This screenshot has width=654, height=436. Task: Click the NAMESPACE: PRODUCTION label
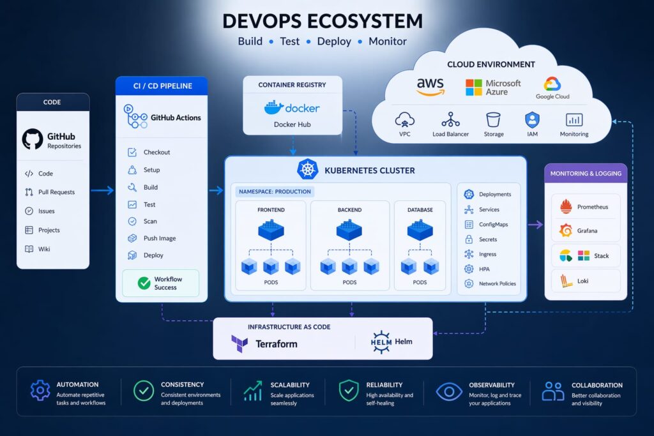point(275,192)
